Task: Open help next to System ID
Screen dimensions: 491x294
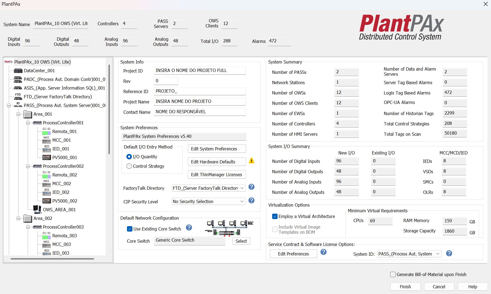Action: click(x=449, y=253)
